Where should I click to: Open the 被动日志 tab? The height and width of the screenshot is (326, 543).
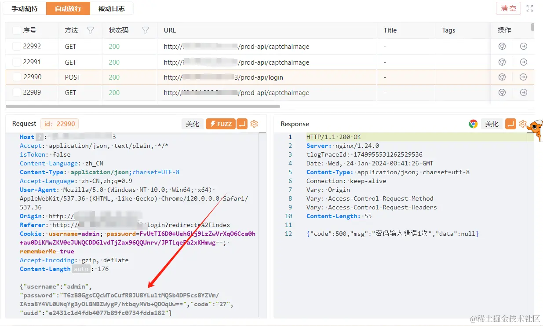pos(111,8)
